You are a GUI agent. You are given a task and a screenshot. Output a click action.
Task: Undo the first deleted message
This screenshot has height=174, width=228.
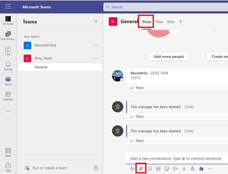pyautogui.click(x=189, y=107)
